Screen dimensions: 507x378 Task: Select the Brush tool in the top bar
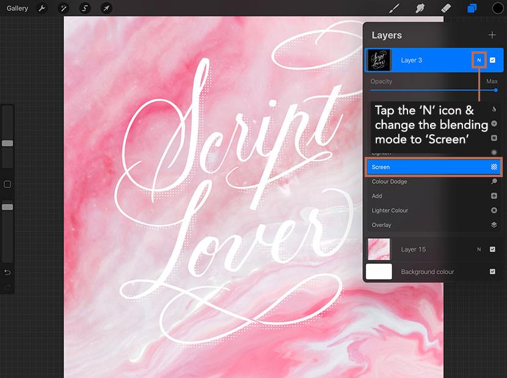click(394, 8)
